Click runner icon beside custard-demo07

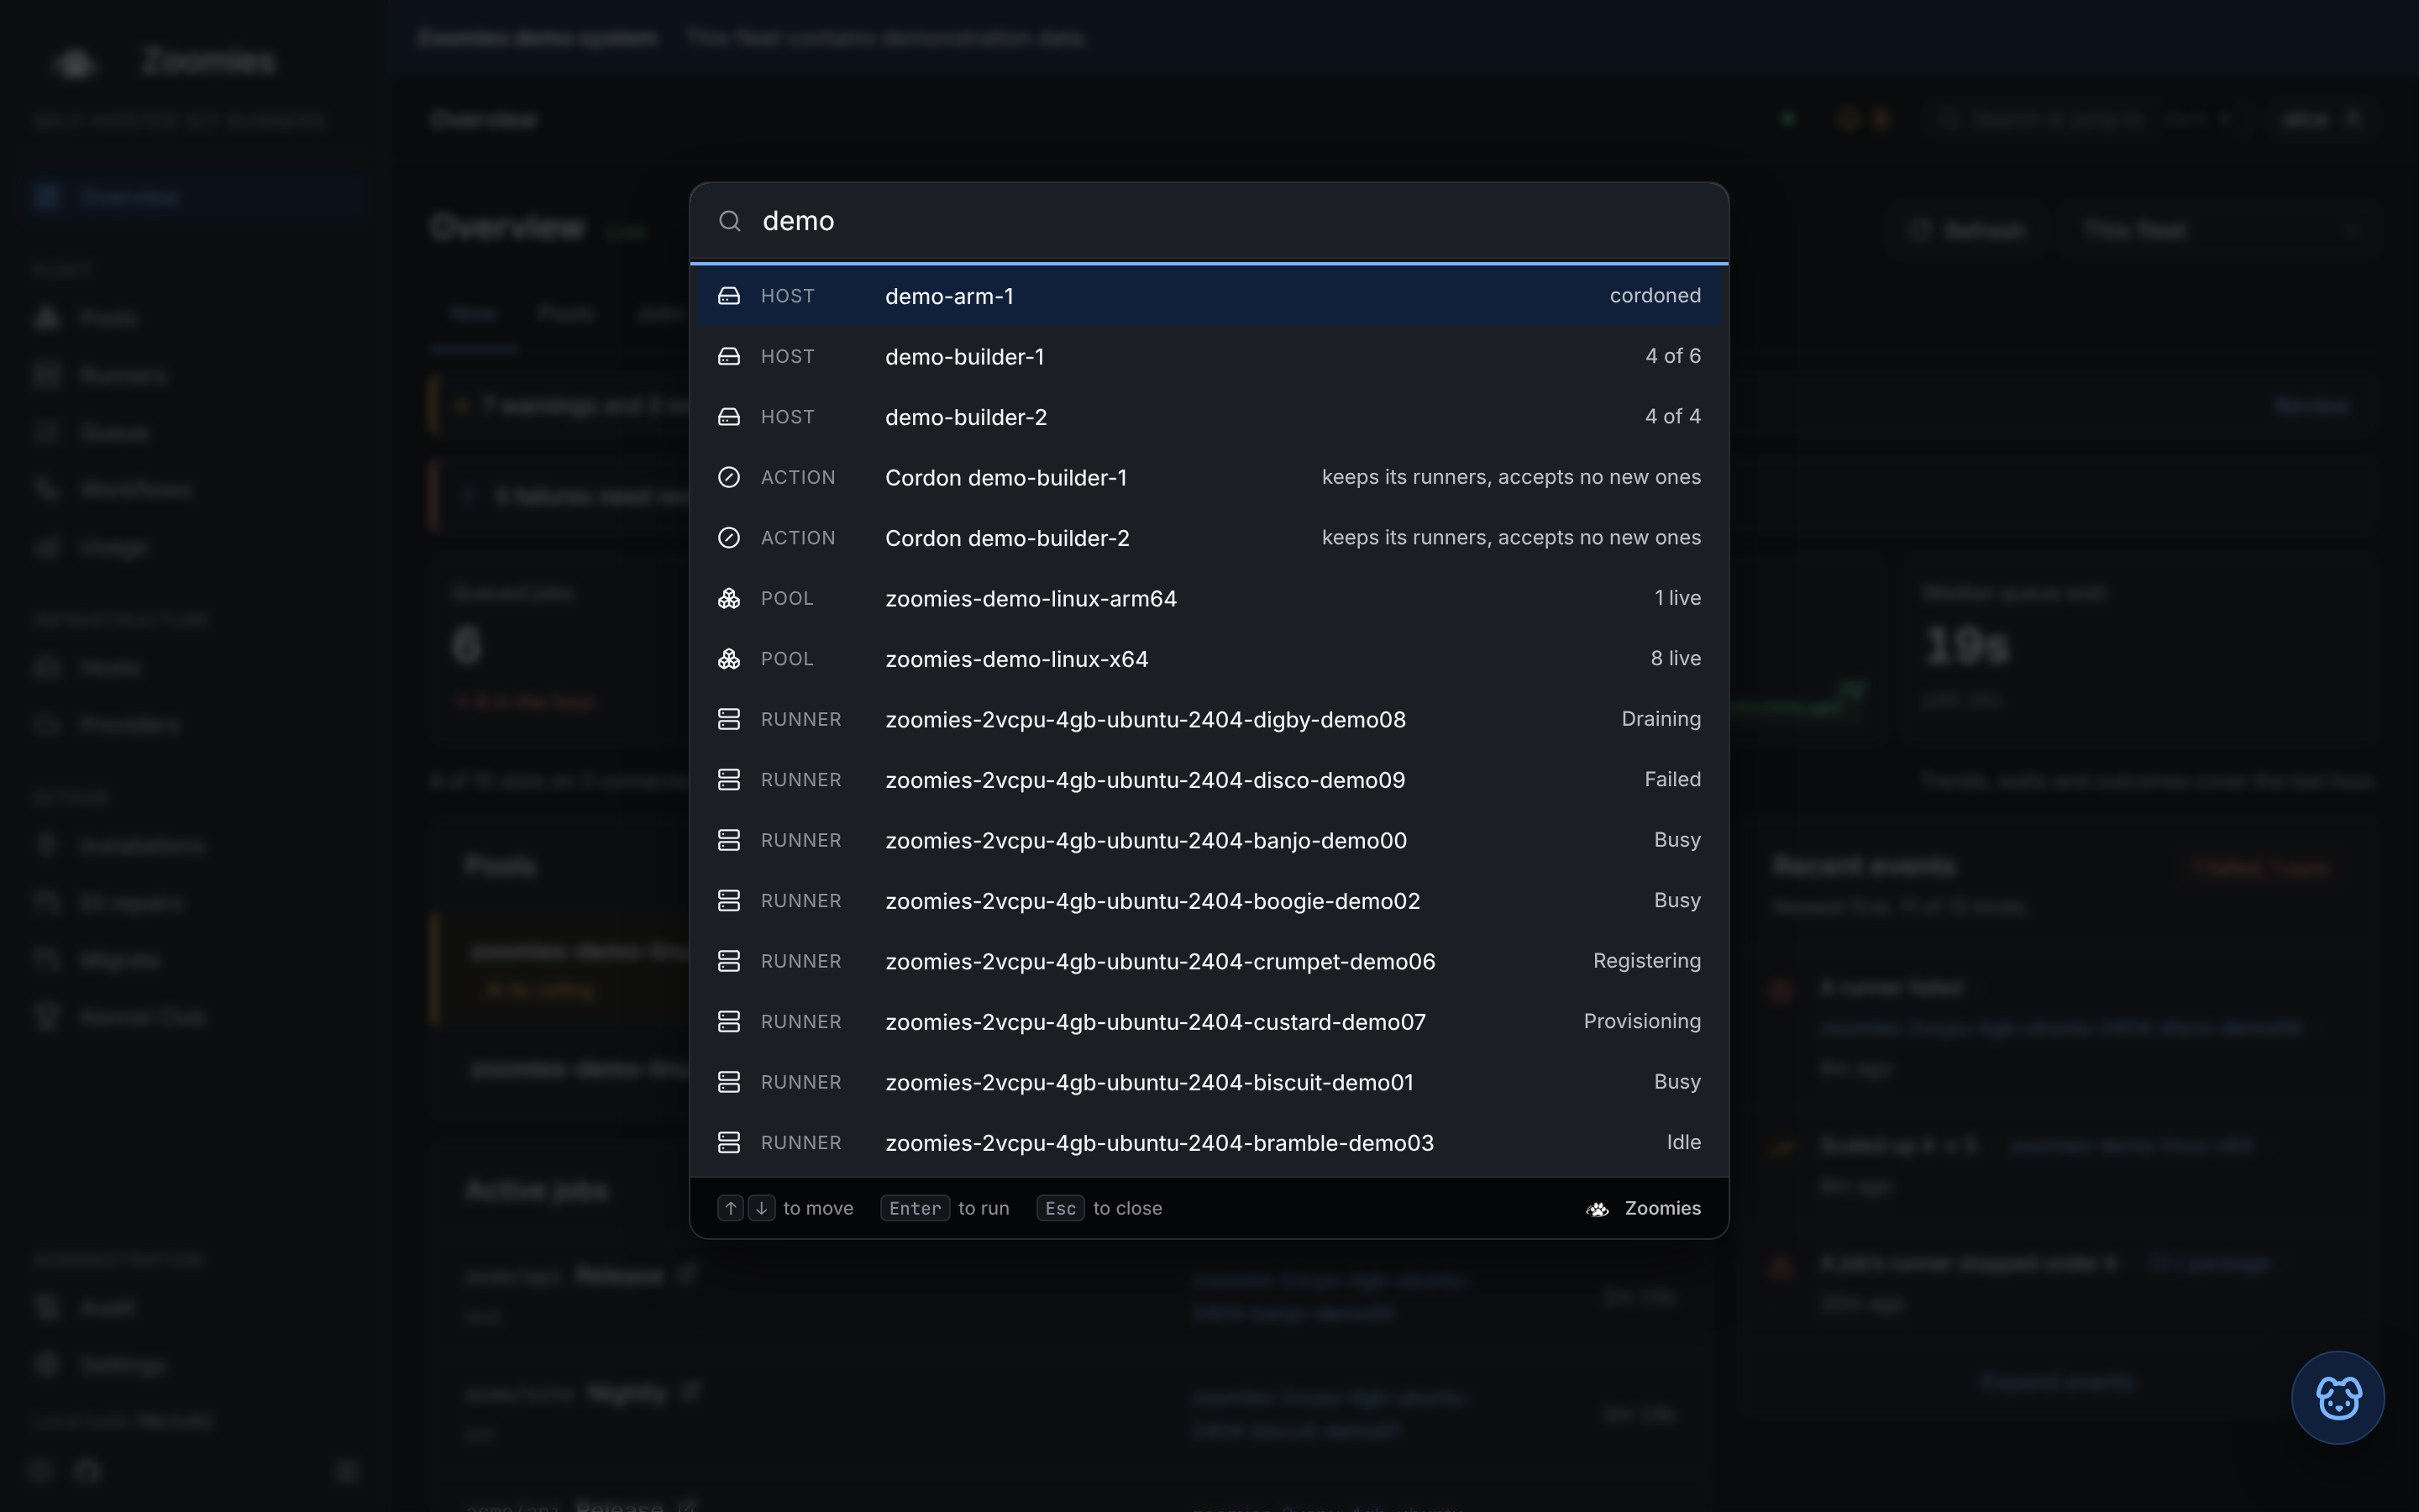(729, 1022)
